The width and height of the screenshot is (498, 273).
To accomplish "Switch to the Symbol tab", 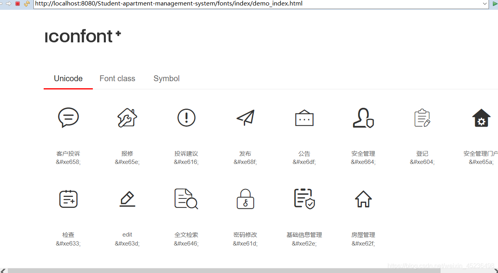I will [x=166, y=78].
